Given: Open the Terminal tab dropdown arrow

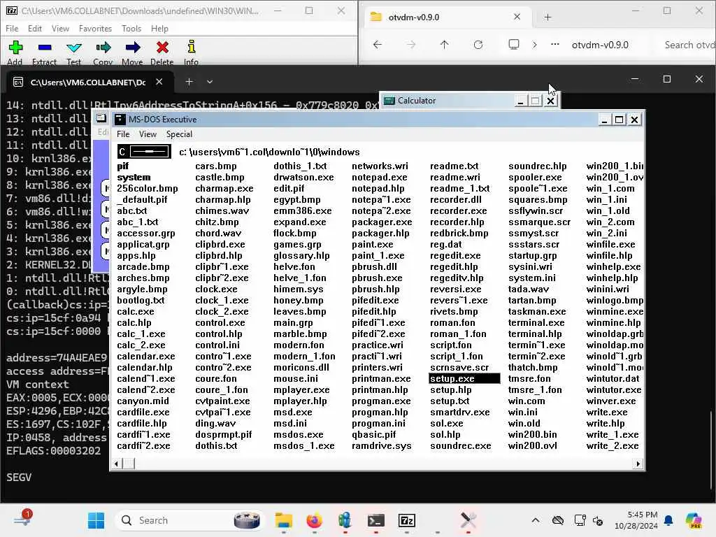Looking at the screenshot, I should click(x=210, y=82).
